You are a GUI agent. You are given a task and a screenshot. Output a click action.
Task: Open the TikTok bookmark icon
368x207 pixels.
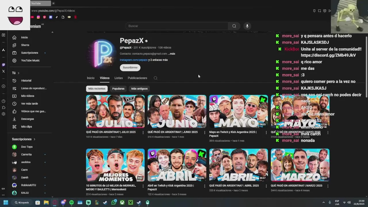pyautogui.click(x=57, y=17)
